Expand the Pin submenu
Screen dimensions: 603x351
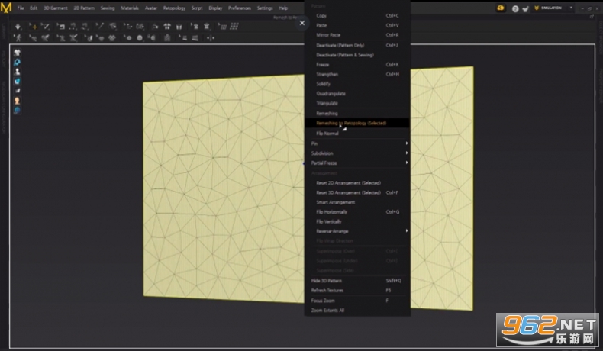pyautogui.click(x=357, y=143)
